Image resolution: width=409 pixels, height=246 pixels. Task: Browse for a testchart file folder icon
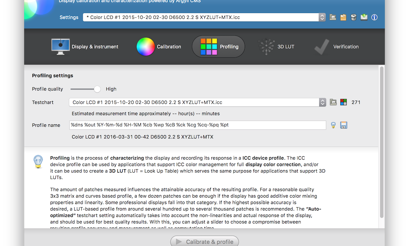coord(333,102)
